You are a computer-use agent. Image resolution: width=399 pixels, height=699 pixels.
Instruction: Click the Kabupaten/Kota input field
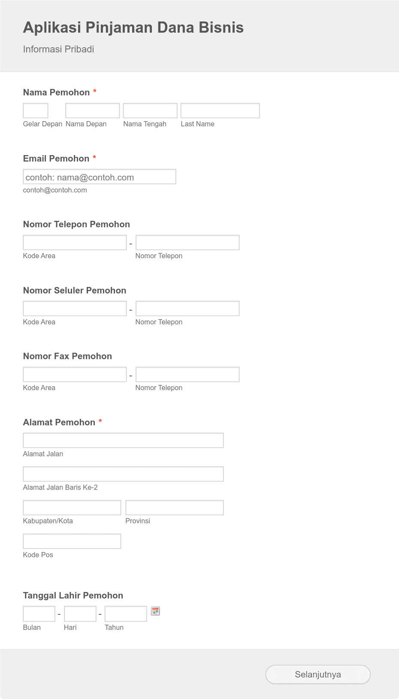(72, 507)
